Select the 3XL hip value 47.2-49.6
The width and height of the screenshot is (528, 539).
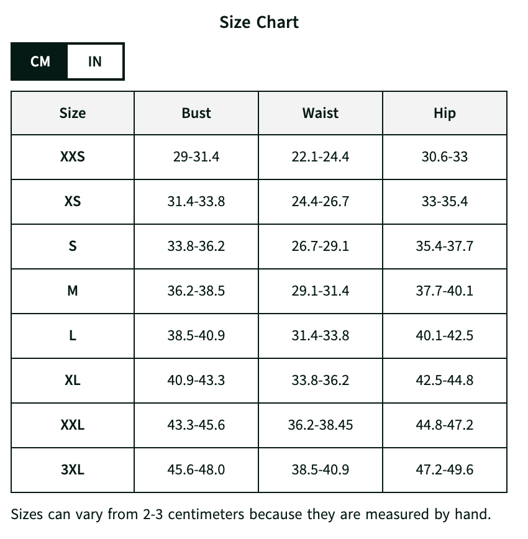(x=445, y=469)
